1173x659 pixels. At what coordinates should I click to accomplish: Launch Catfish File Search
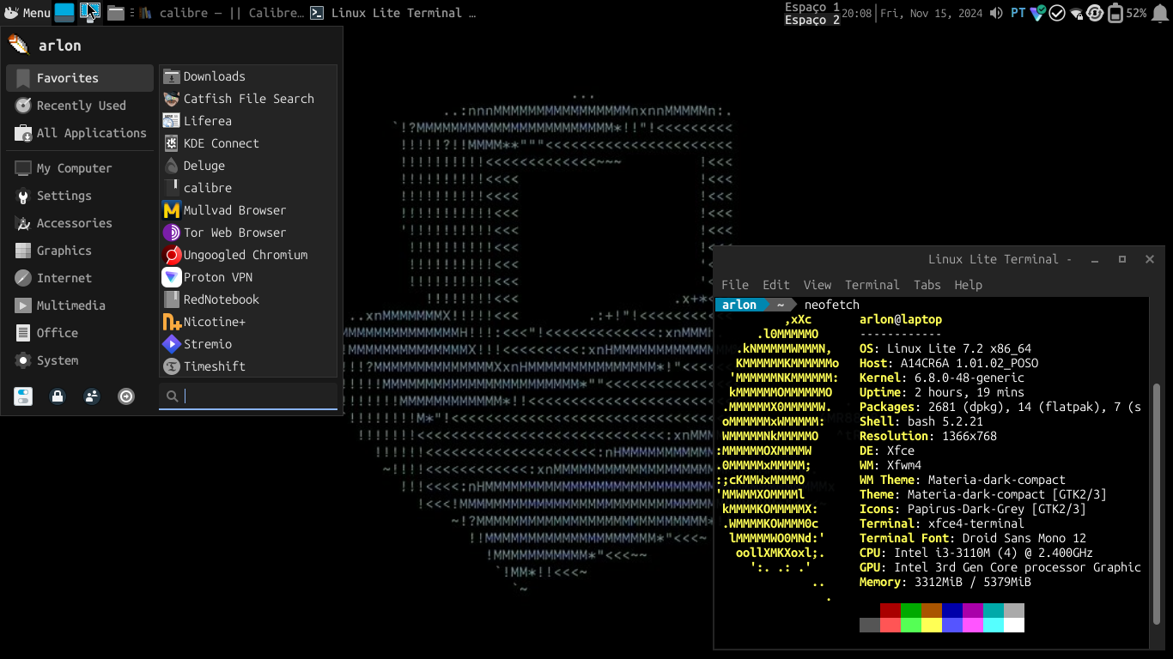point(248,99)
